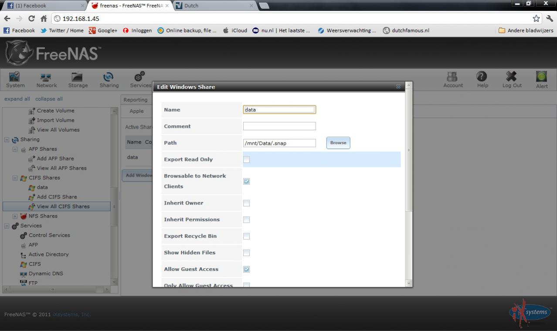Enable the Inherit Permissions checkbox

[246, 220]
